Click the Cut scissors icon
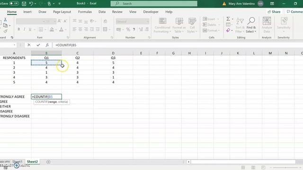This screenshot has width=303, height=170. (5, 19)
